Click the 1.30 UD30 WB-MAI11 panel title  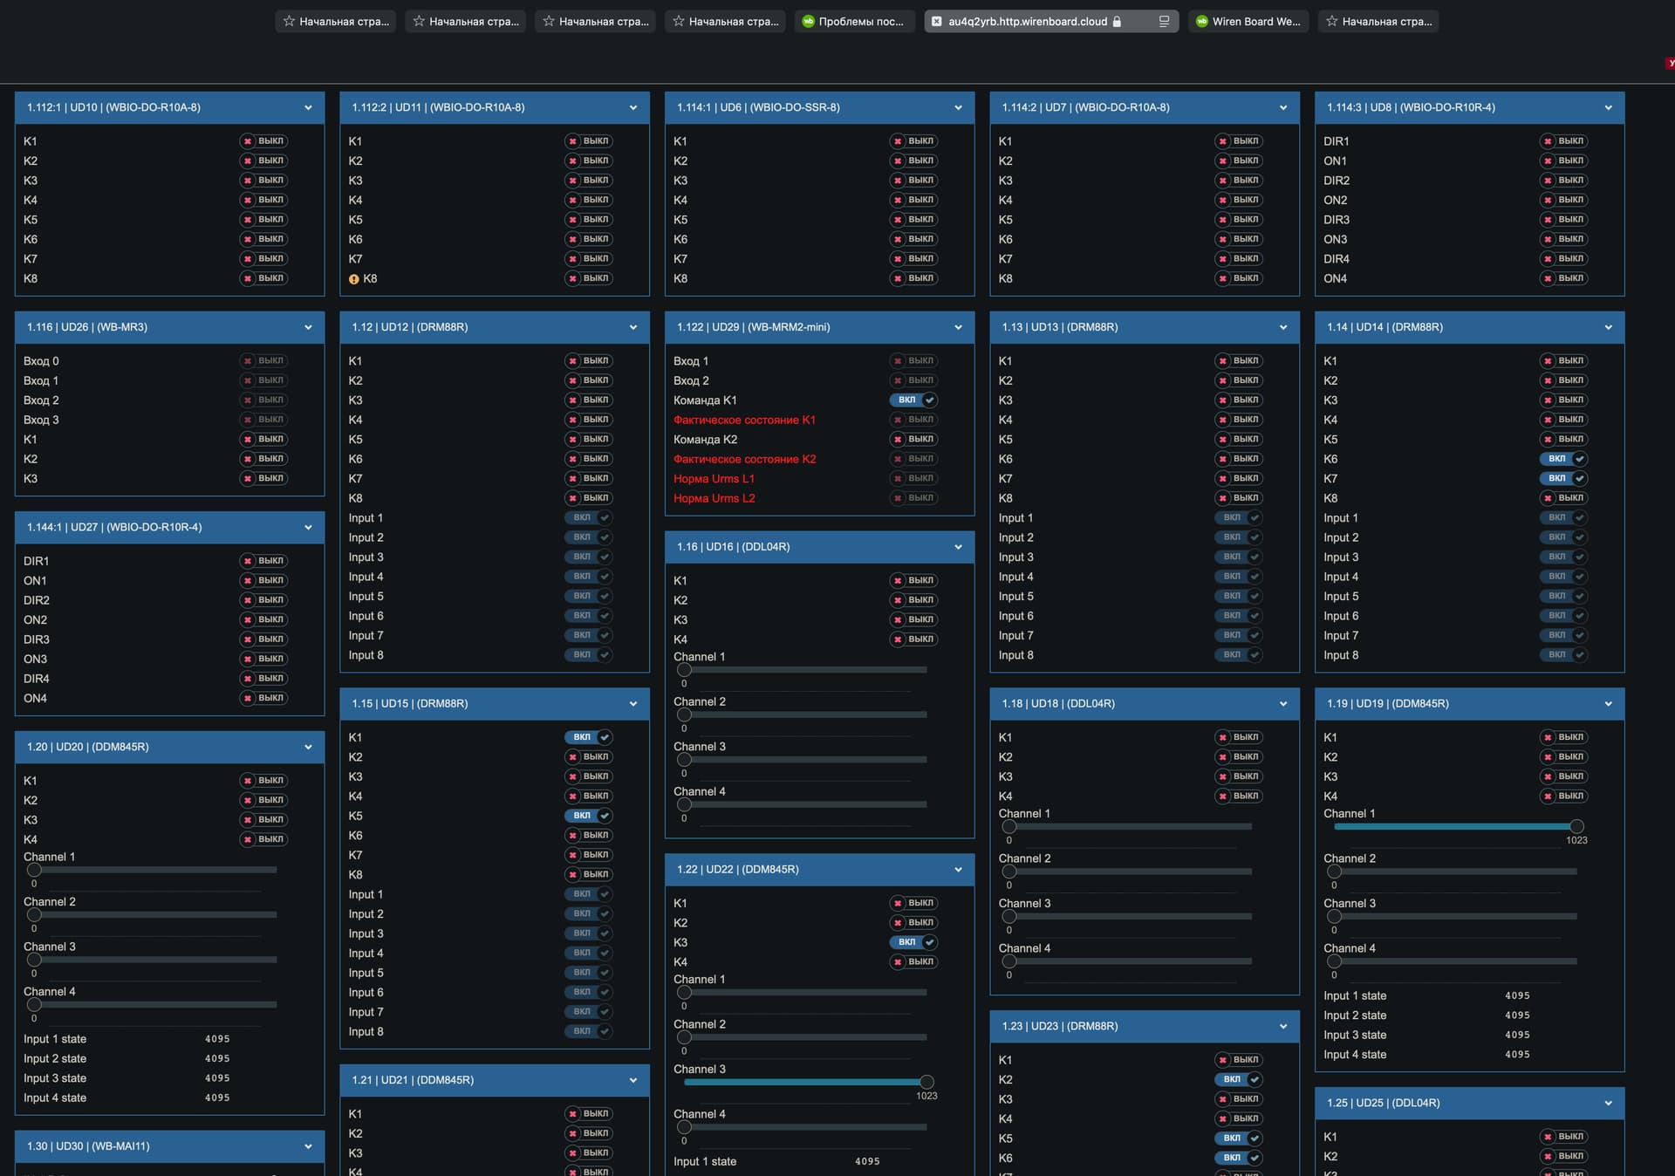click(88, 1146)
